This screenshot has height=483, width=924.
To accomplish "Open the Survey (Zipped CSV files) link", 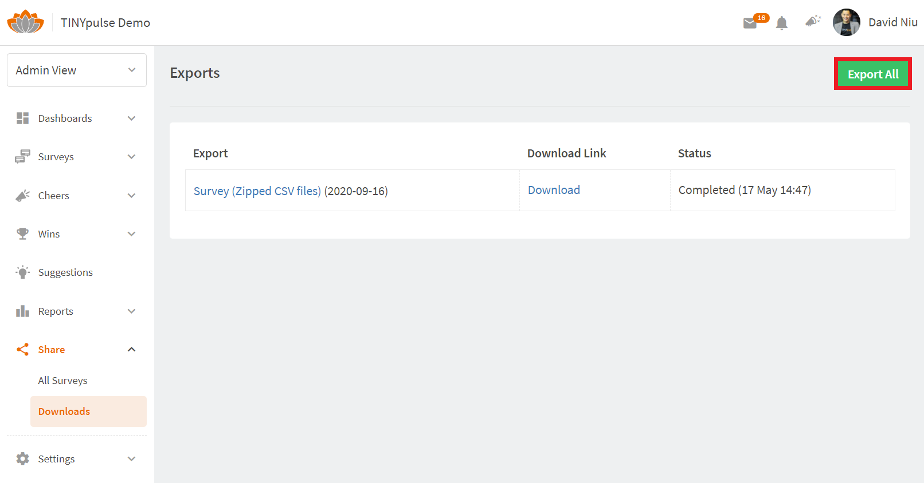I will [x=257, y=191].
